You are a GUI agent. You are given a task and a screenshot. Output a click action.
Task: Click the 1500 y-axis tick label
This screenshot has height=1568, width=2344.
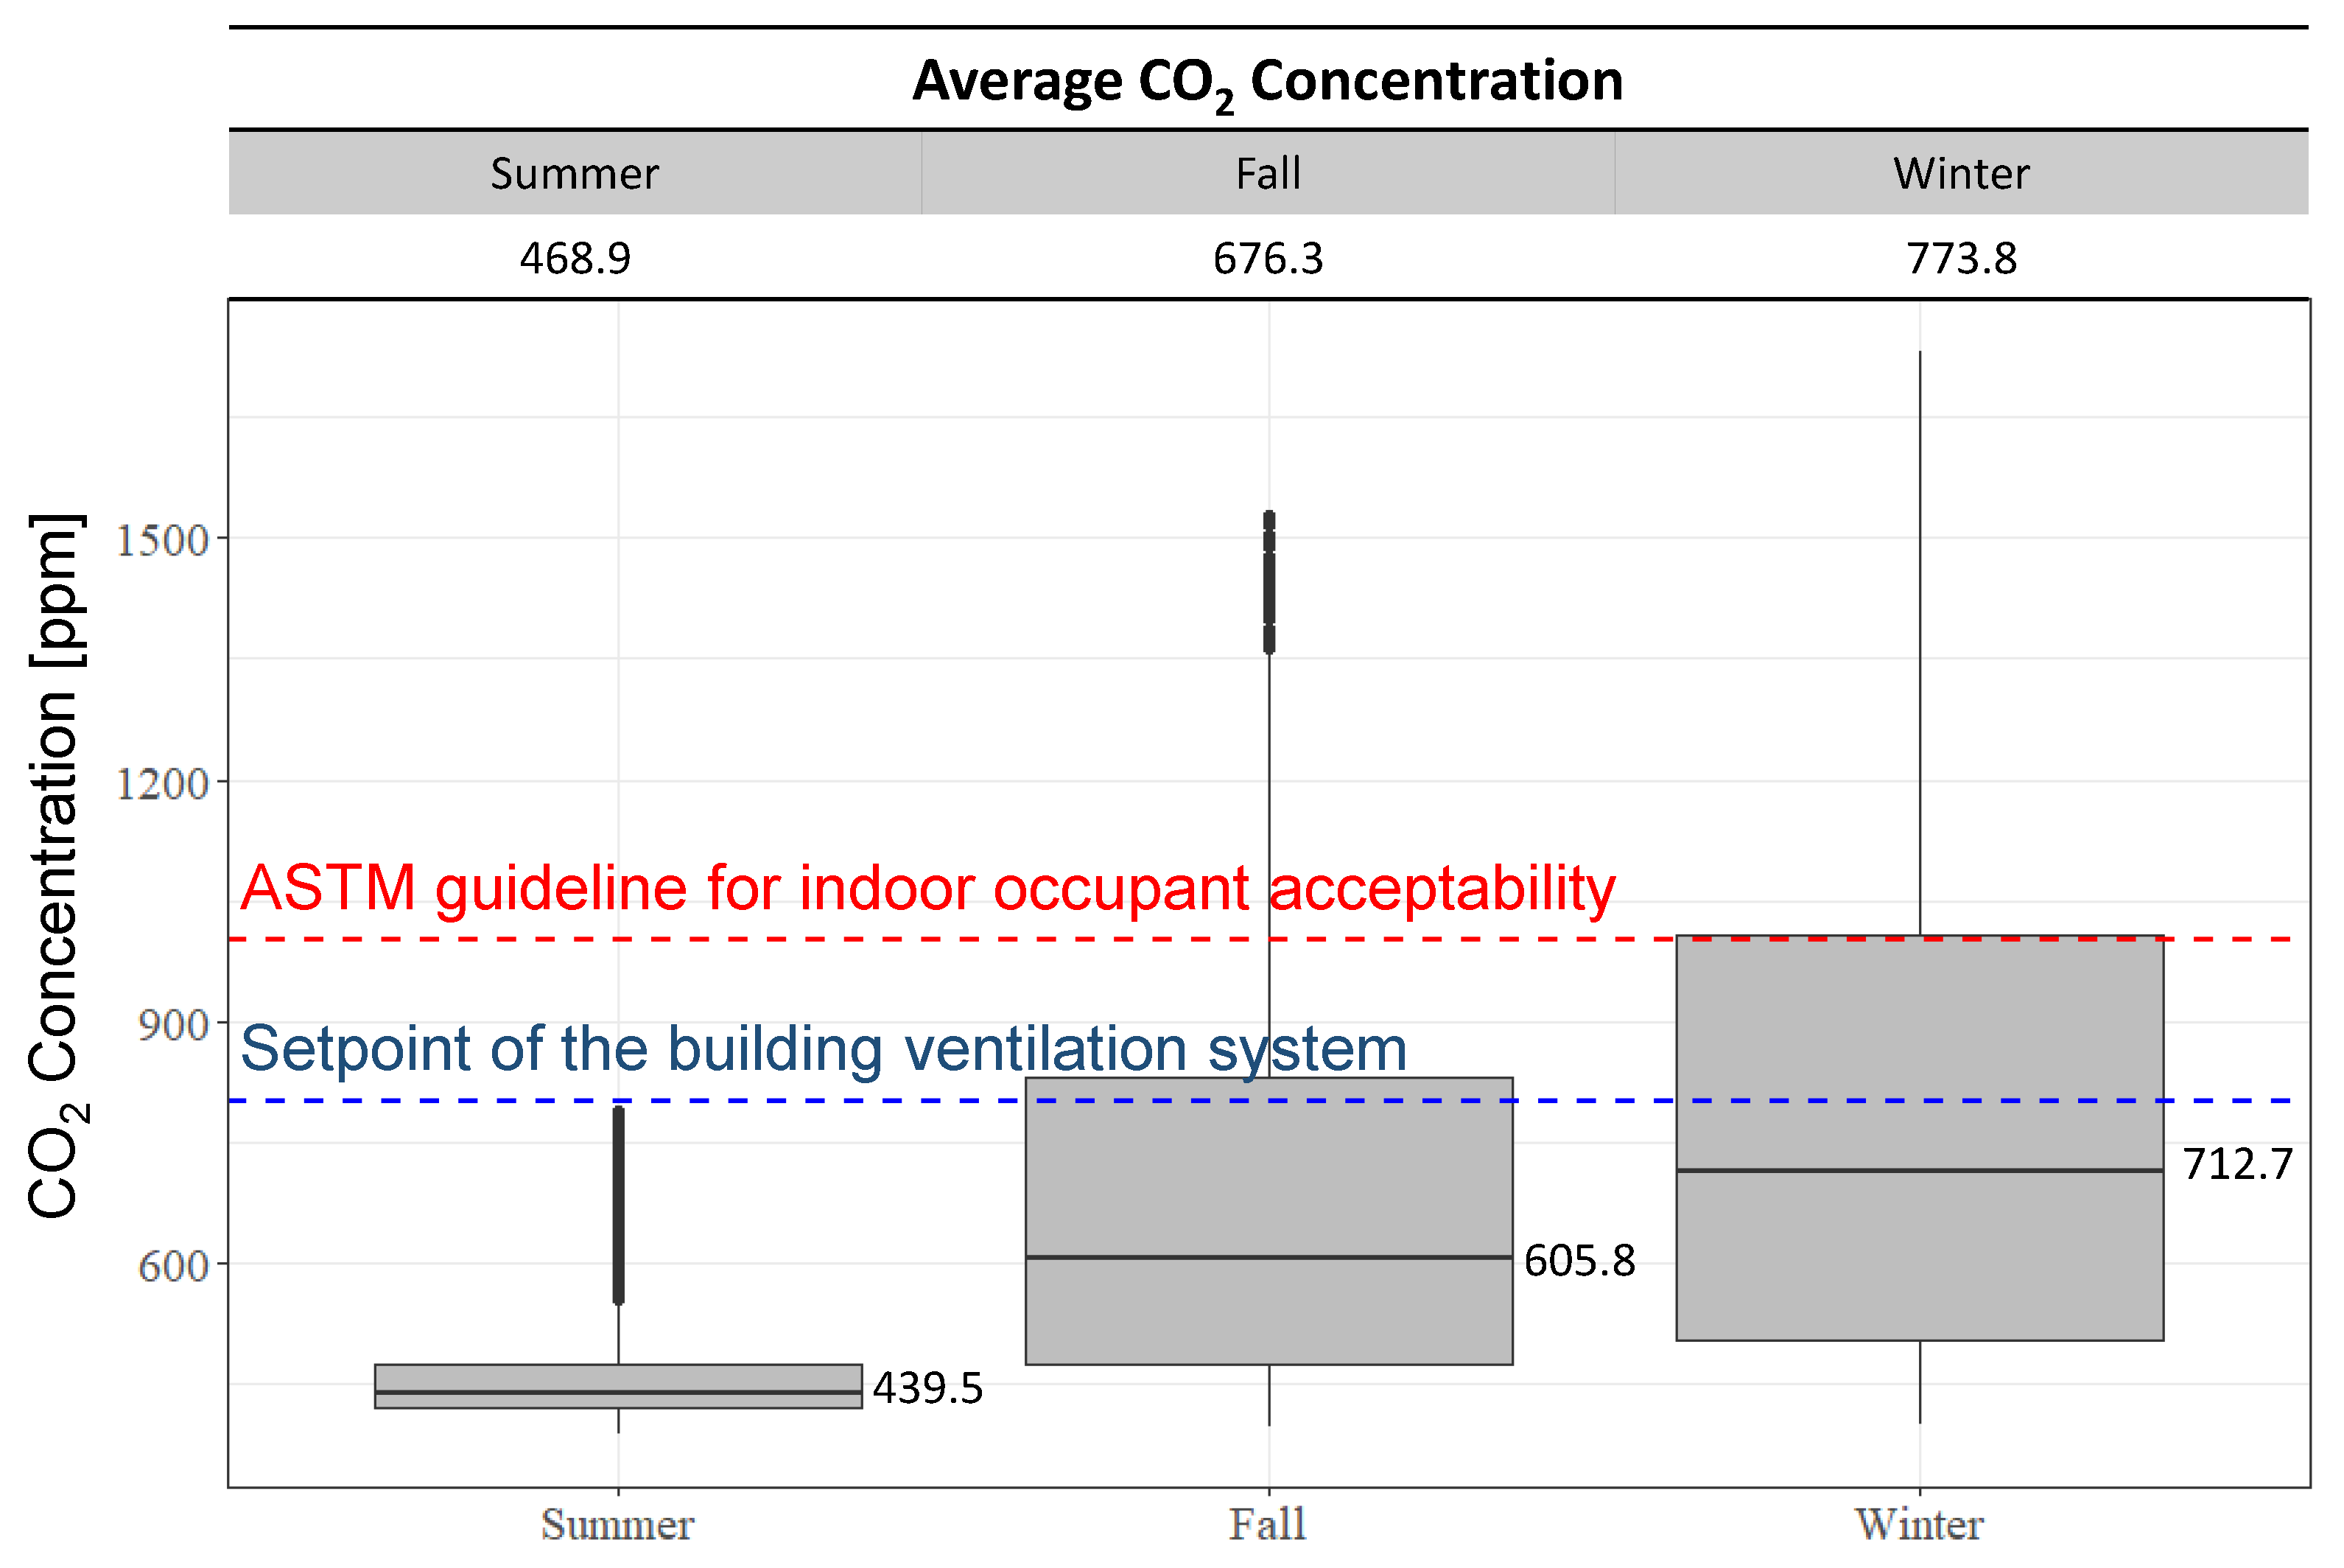162,540
